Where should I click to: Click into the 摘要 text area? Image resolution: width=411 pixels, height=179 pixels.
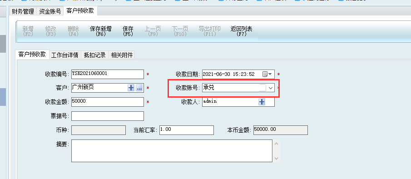[172, 151]
